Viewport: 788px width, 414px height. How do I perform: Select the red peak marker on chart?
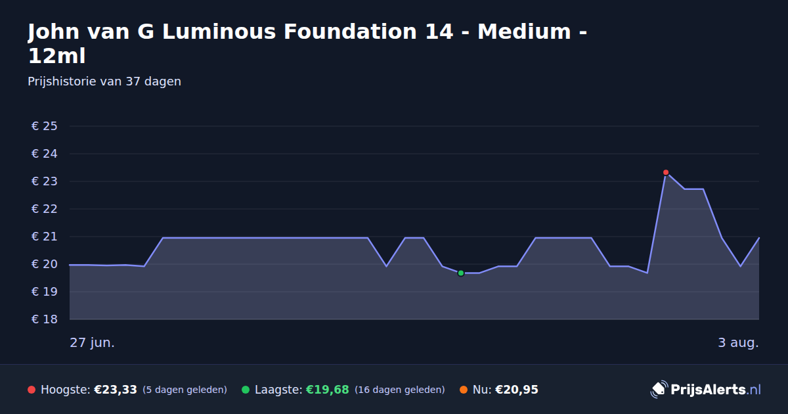click(666, 172)
